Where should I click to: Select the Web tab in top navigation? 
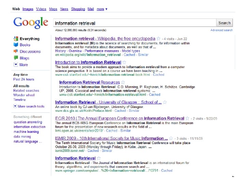(16, 9)
